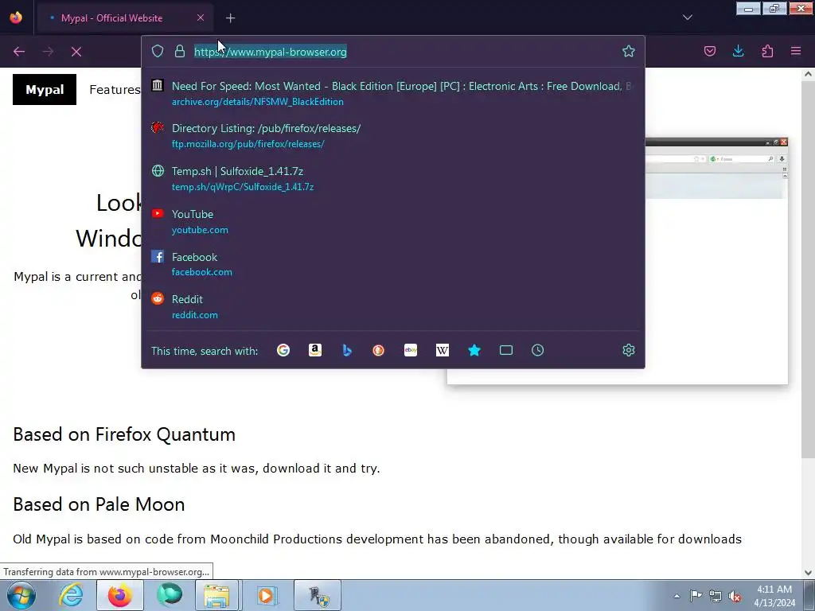The image size is (815, 611).
Task: Search this time with Wikipedia
Action: (443, 350)
